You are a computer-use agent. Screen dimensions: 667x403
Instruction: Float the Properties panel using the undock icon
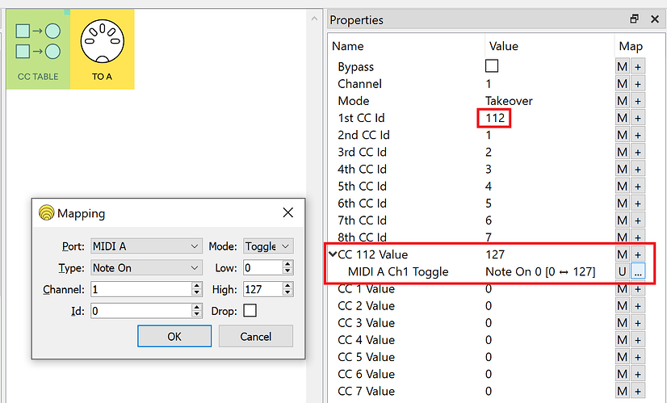coord(635,19)
